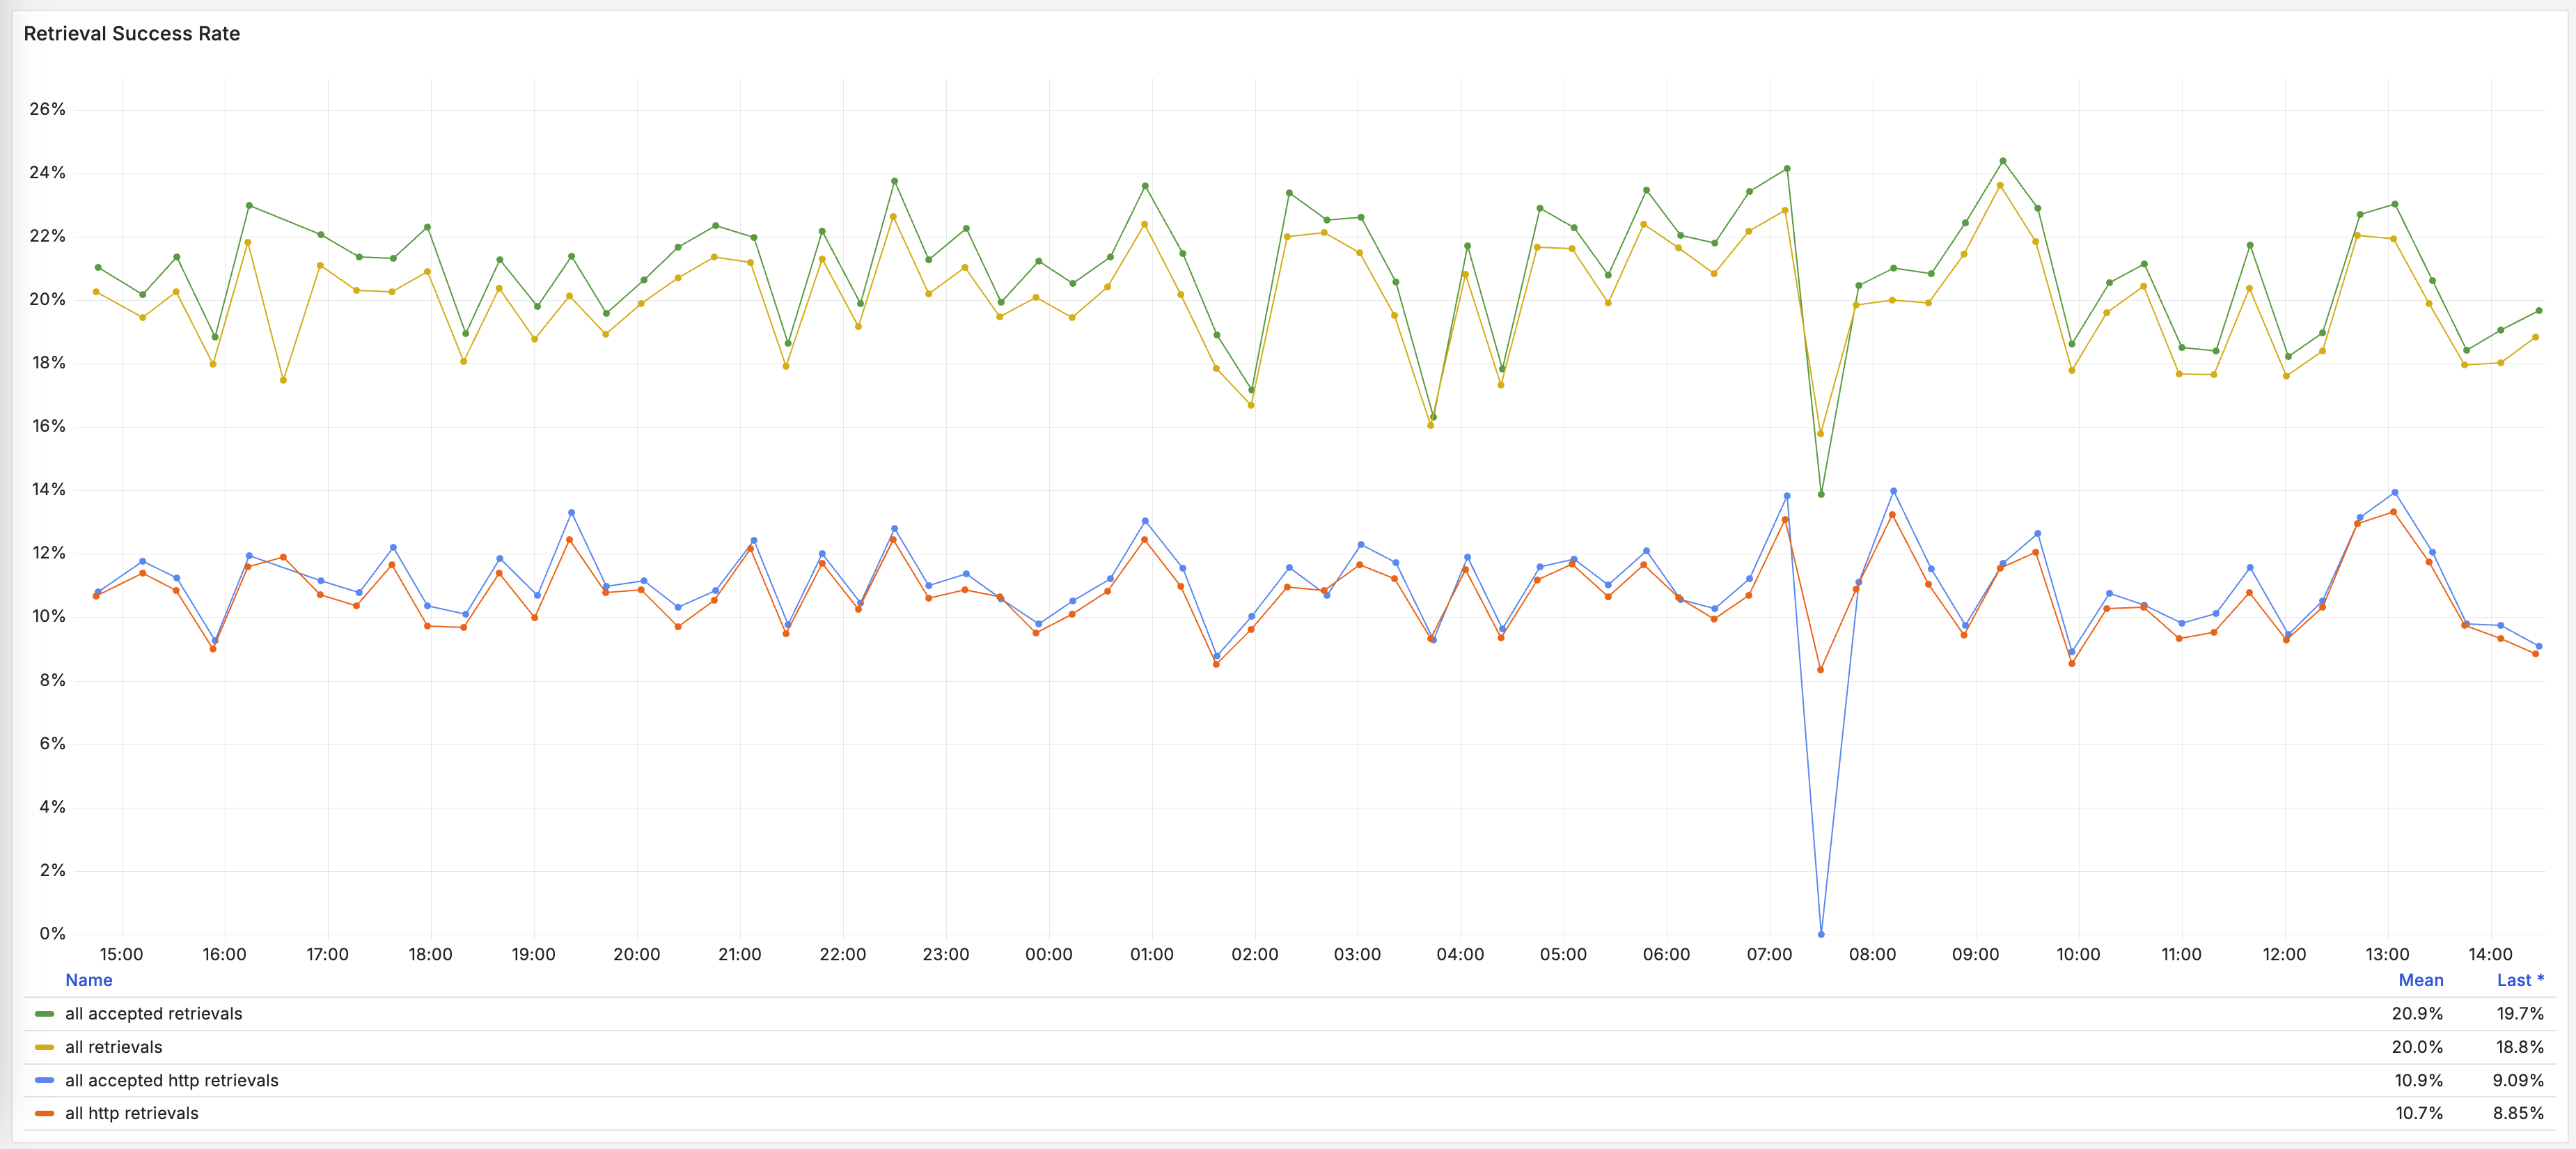The width and height of the screenshot is (2576, 1149).
Task: Click the orange all http retrievals swatch
Action: tap(44, 1113)
